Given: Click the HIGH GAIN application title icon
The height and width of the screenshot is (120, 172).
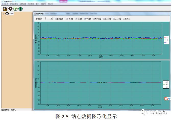Looking at the screenshot, I should [2, 1].
